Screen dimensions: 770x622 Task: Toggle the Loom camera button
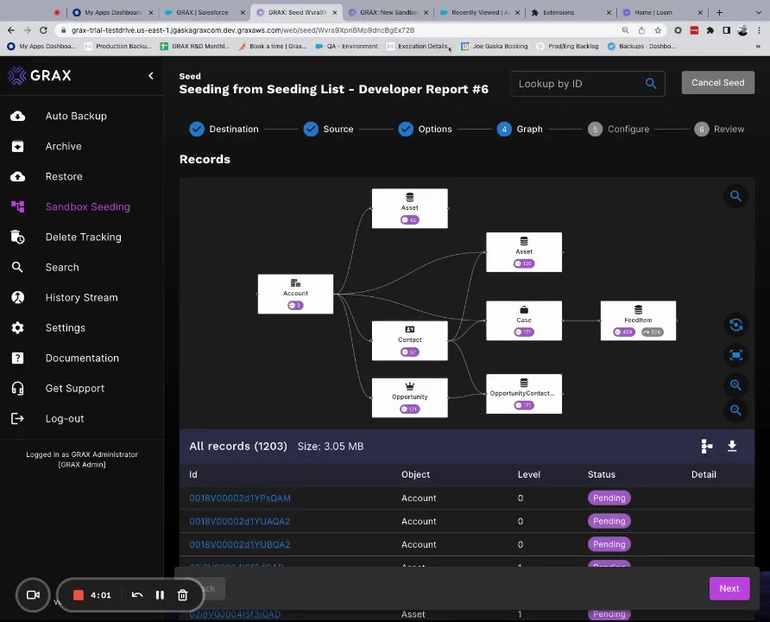point(33,595)
